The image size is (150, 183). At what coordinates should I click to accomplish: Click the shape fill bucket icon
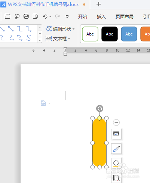[x=116, y=163]
